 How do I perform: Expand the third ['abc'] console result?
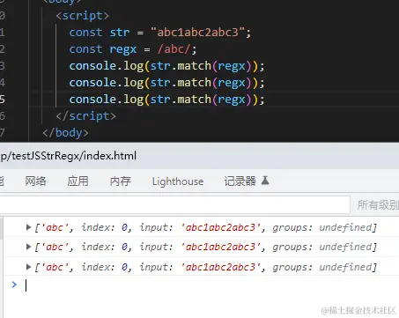pos(28,267)
